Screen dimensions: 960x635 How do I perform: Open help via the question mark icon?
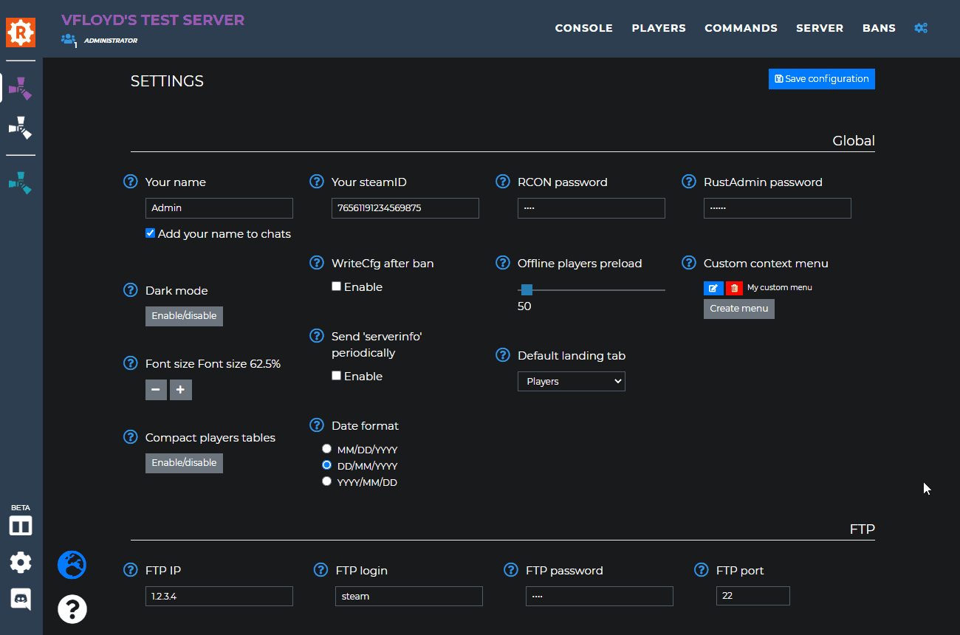pyautogui.click(x=72, y=609)
